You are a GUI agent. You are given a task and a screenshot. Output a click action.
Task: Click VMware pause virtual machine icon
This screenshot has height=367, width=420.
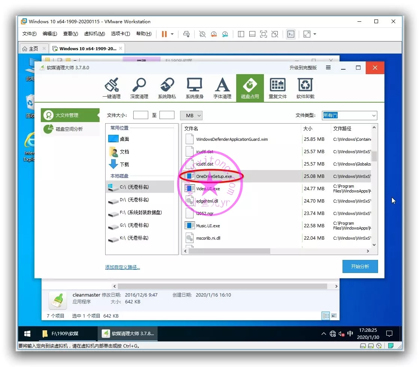tap(164, 34)
